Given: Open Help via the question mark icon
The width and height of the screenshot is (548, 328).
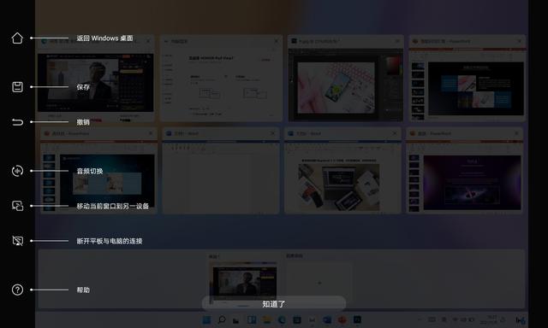Looking at the screenshot, I should [17, 290].
